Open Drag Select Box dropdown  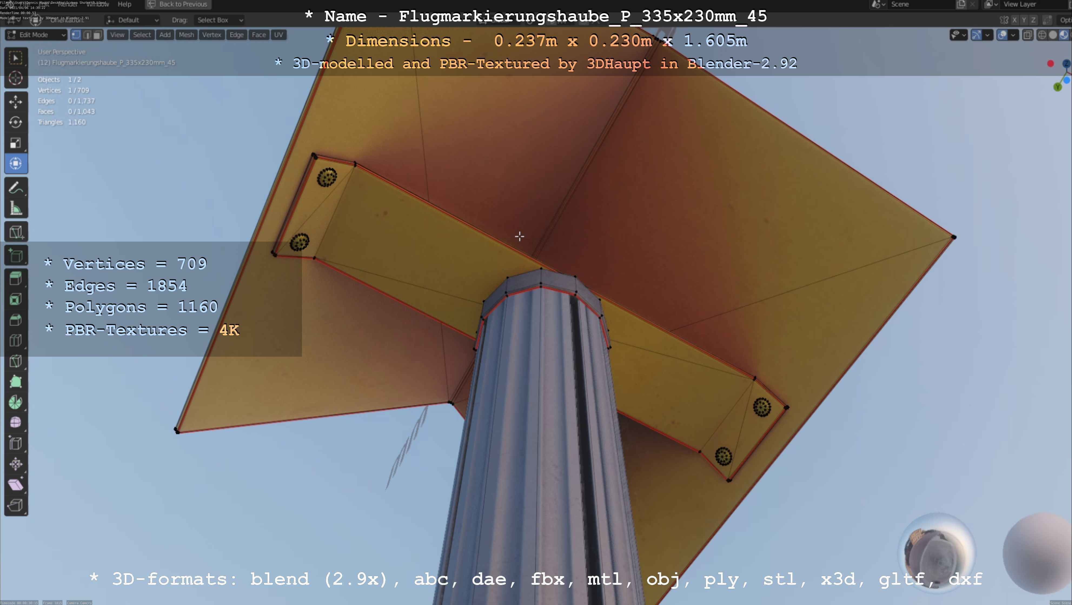pos(219,20)
